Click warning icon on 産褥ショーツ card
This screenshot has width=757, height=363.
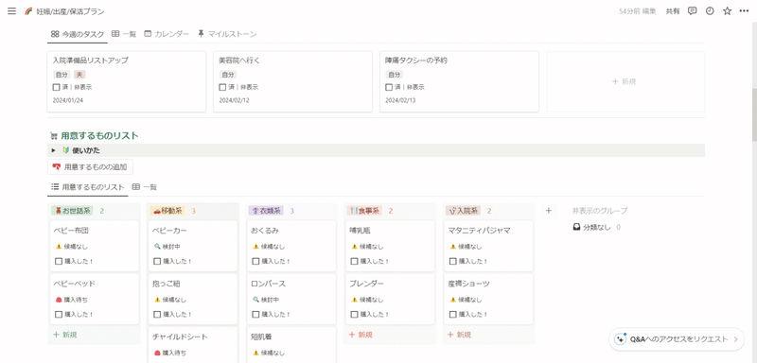click(x=453, y=300)
